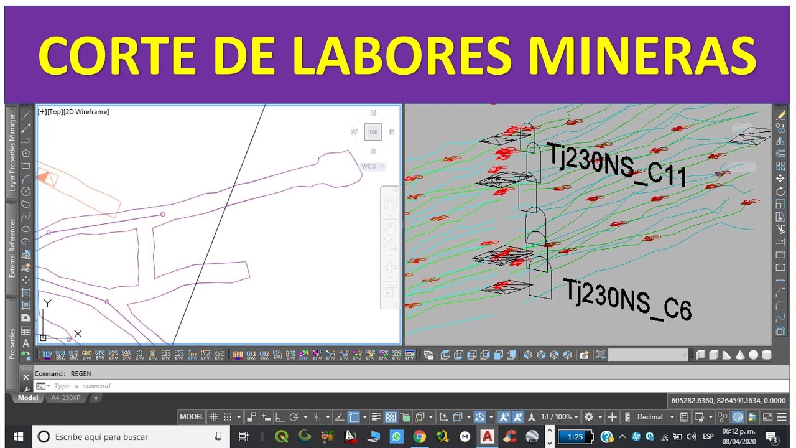Toggle ortho mode in status bar

pos(279,416)
